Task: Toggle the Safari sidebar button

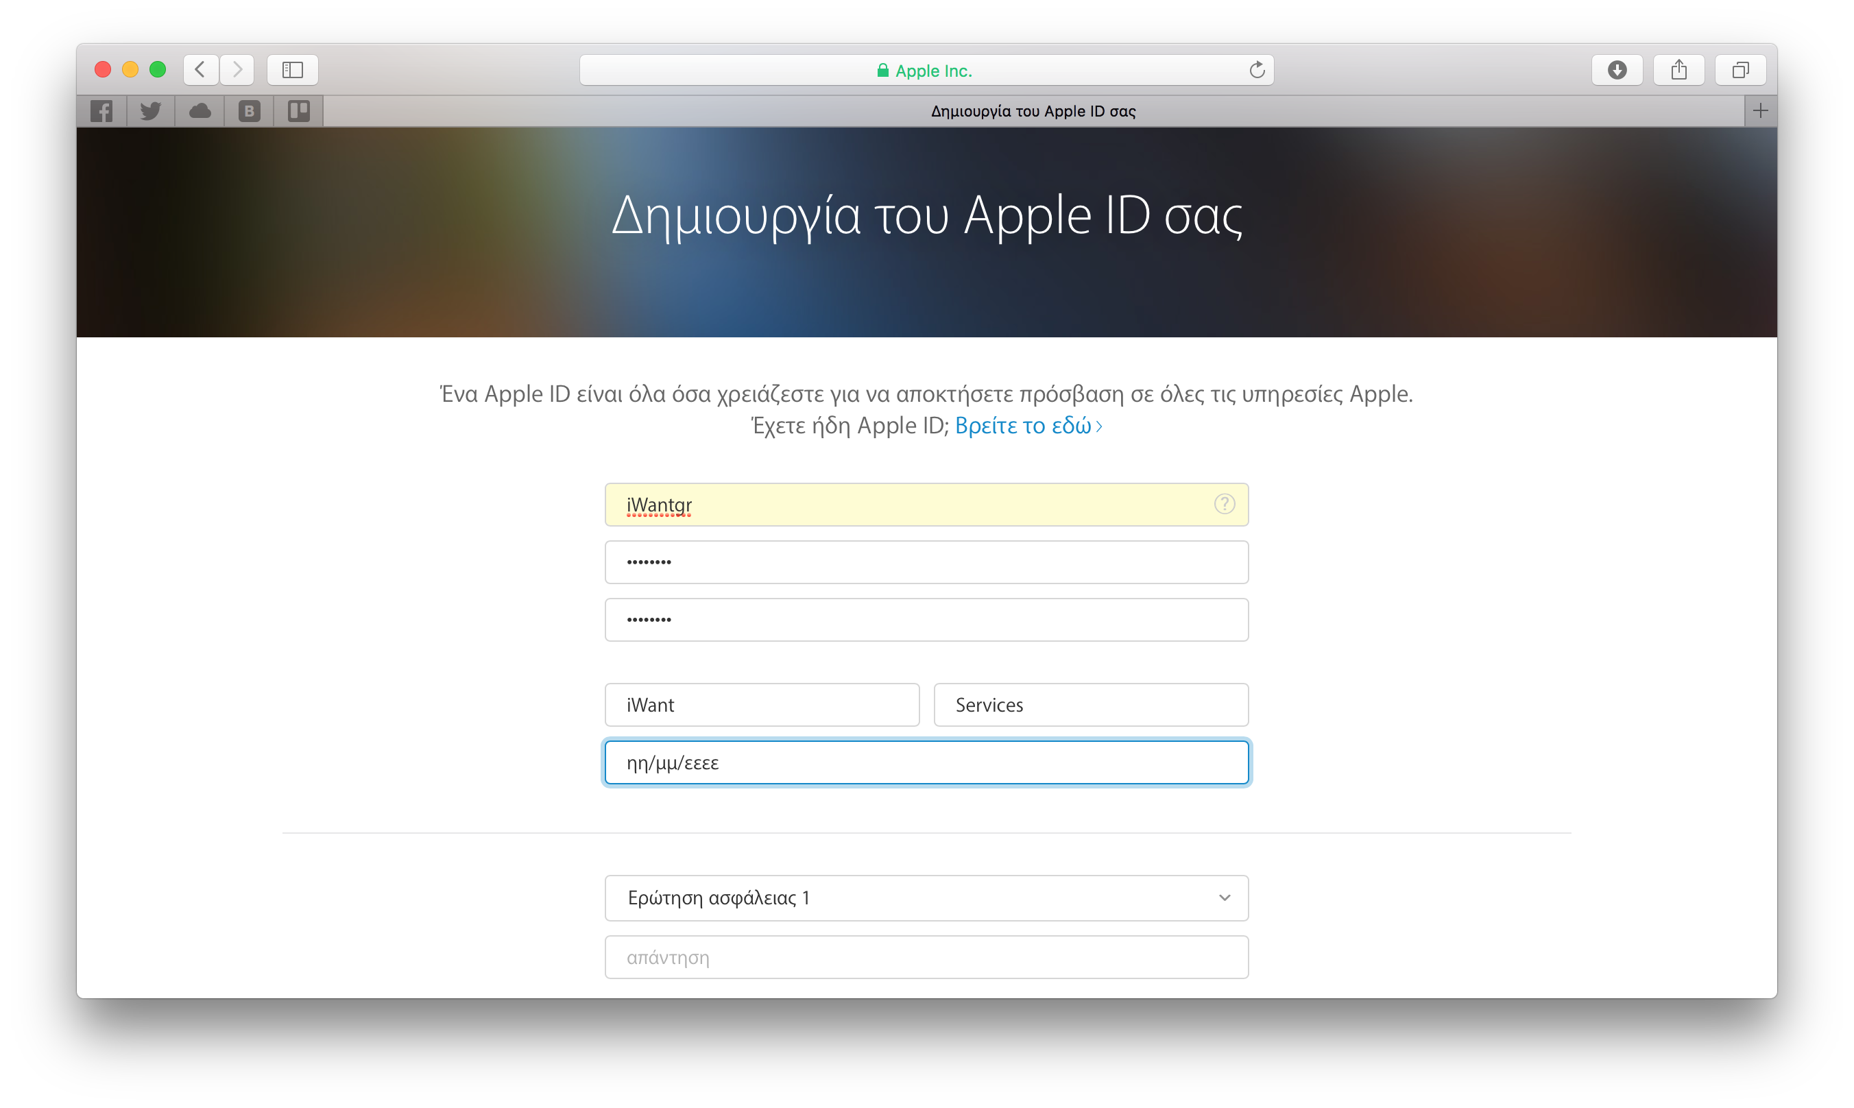Action: coord(293,70)
